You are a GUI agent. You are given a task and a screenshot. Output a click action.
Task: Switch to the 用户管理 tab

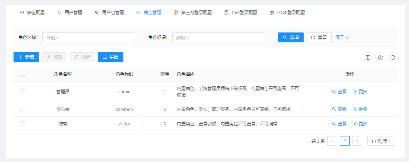click(70, 12)
